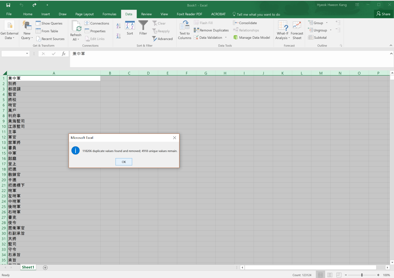This screenshot has height=278, width=394.
Task: Click Text to Columns
Action: pyautogui.click(x=184, y=30)
